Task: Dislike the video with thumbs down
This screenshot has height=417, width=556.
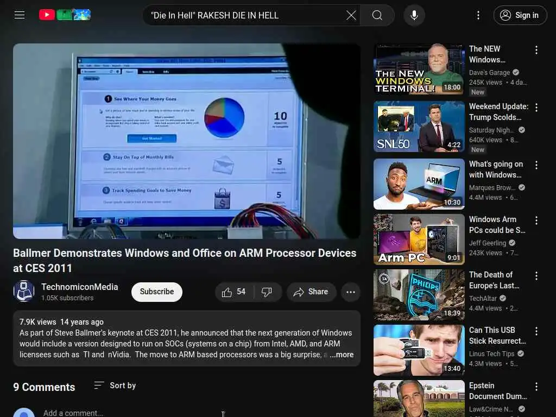Action: tap(267, 292)
